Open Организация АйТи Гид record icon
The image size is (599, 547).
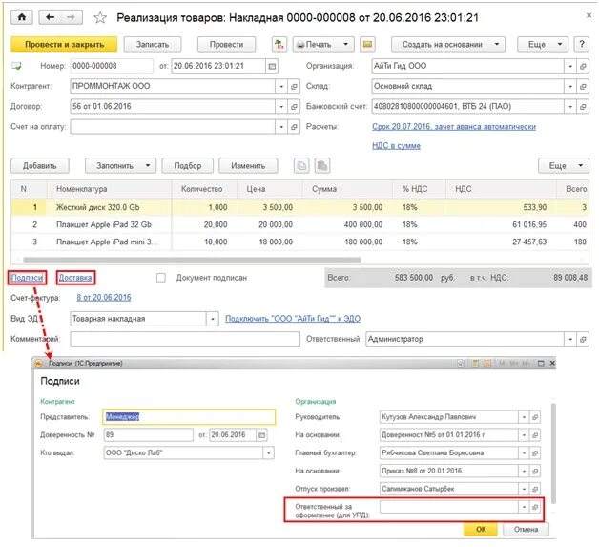[583, 66]
